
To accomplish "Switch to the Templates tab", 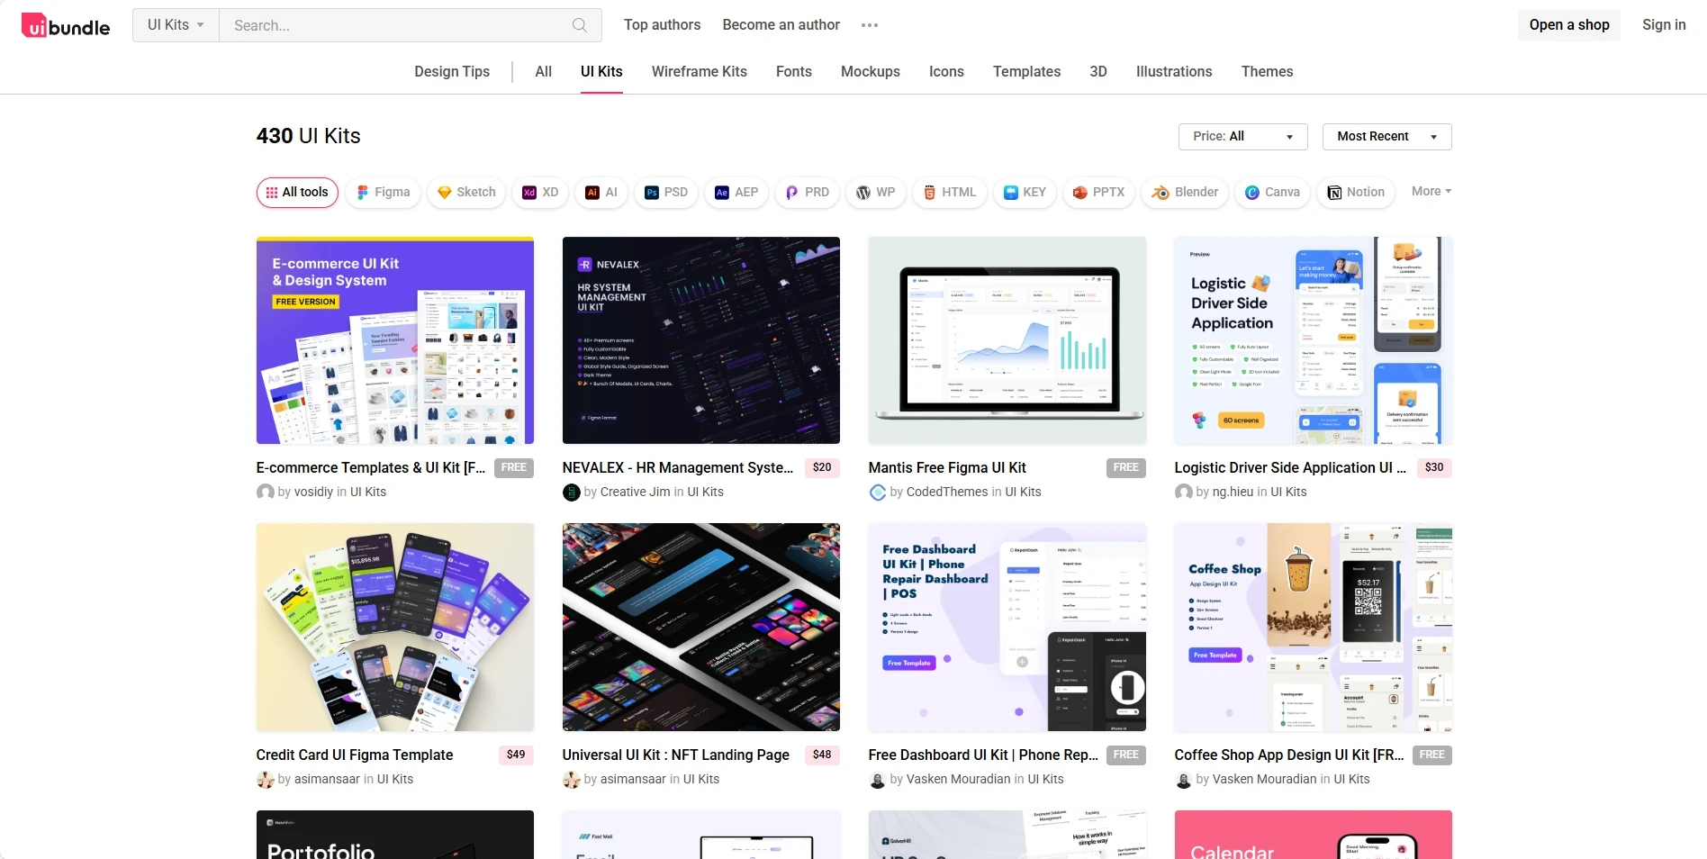I will [x=1026, y=72].
